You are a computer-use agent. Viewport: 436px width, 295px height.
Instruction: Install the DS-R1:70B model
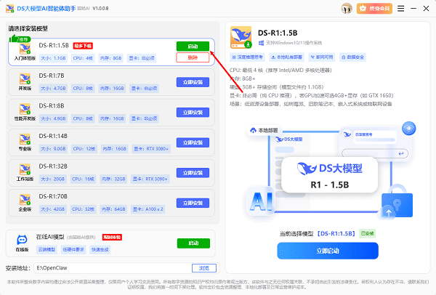click(x=193, y=203)
